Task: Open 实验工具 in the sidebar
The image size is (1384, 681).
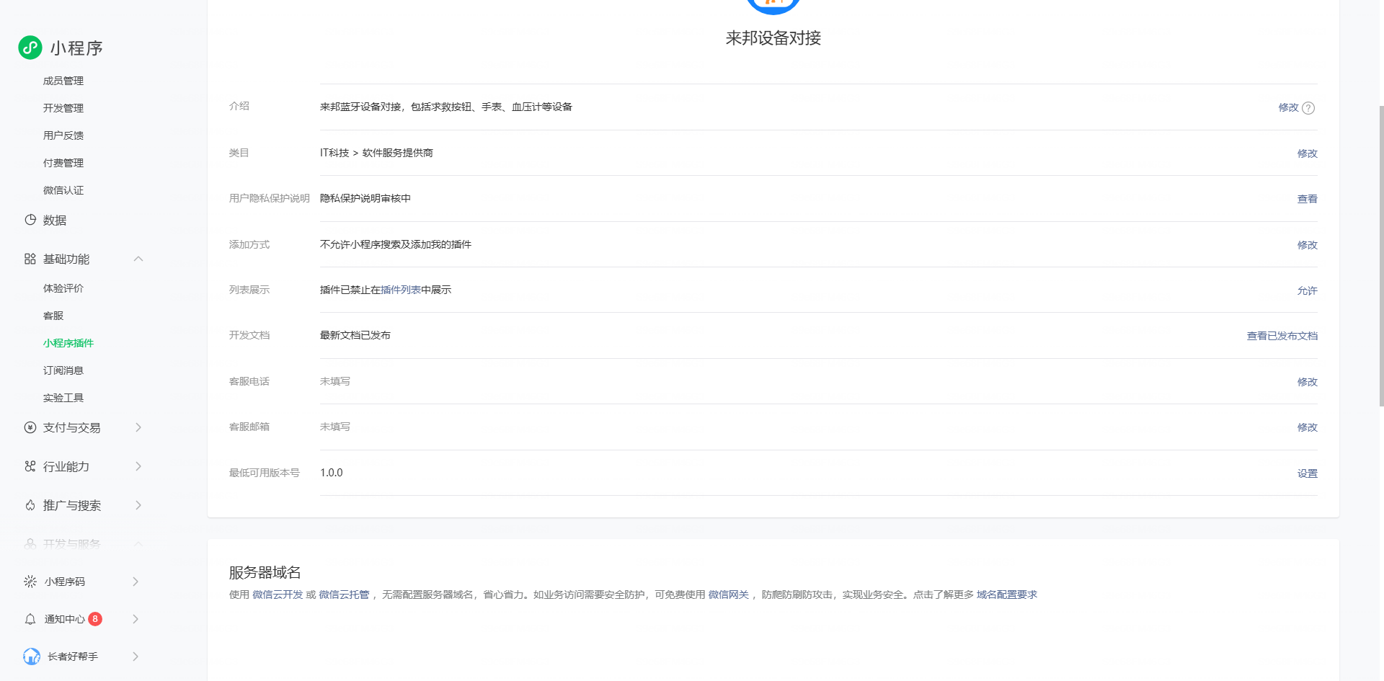Action: point(63,398)
